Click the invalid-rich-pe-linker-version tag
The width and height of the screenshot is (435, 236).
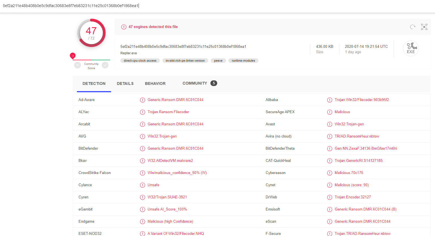[185, 61]
